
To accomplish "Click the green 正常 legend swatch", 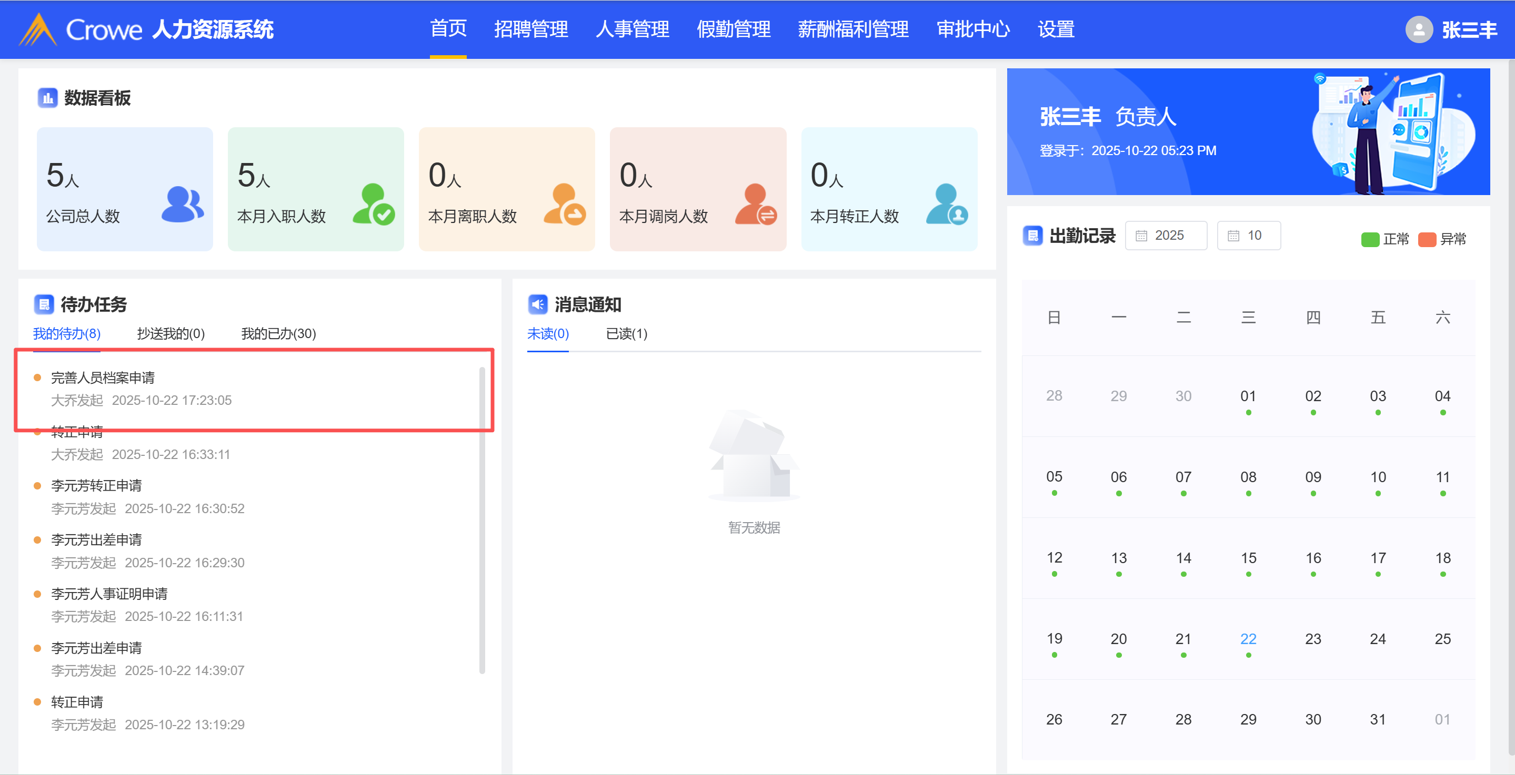I will tap(1370, 240).
